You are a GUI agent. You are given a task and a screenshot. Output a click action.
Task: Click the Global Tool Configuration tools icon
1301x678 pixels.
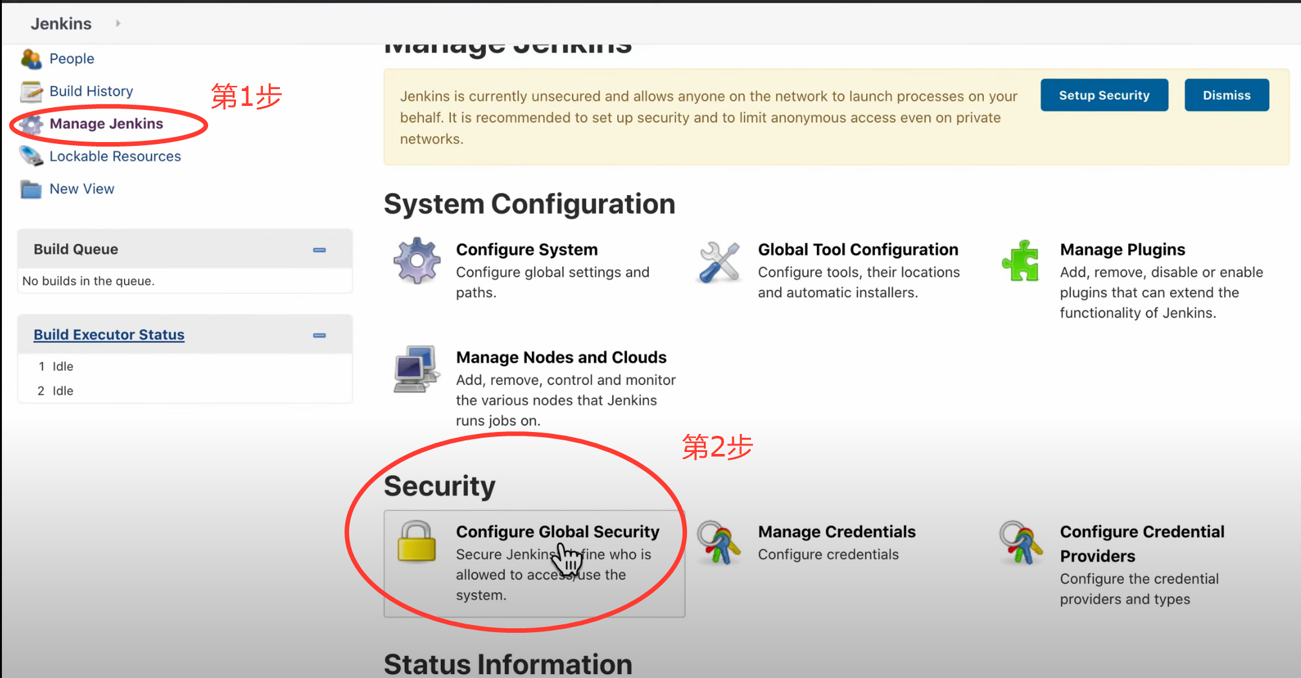[x=719, y=262]
